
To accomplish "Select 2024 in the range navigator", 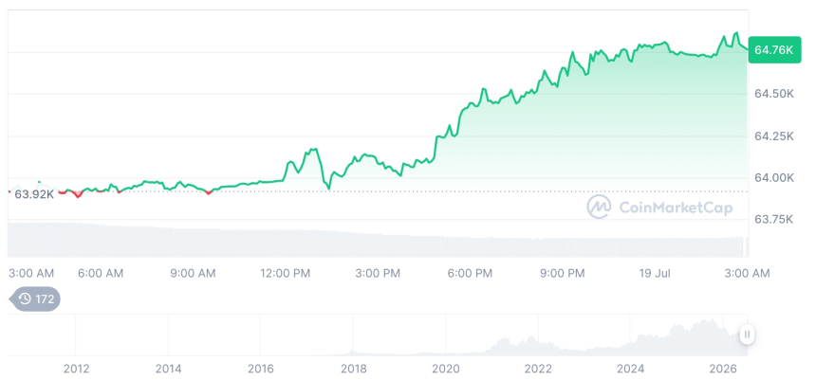I will 630,369.
